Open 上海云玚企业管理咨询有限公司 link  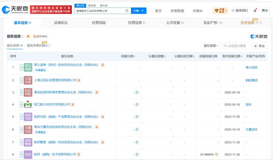(55, 80)
